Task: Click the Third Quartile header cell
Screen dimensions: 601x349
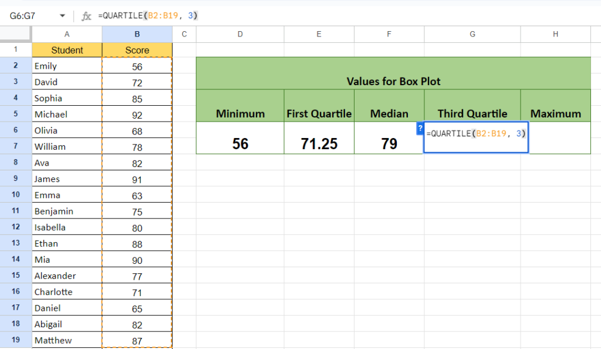Action: coord(472,113)
